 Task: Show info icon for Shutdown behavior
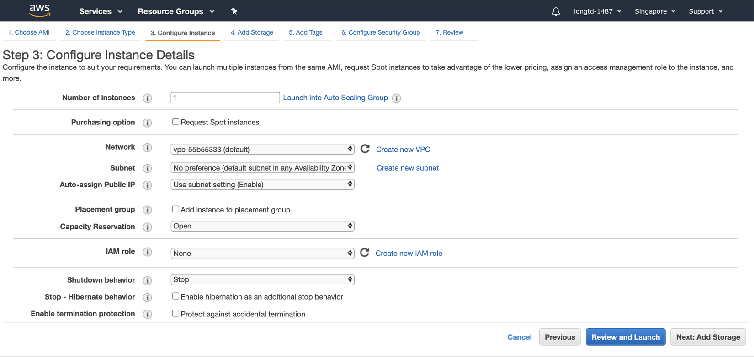tap(147, 280)
